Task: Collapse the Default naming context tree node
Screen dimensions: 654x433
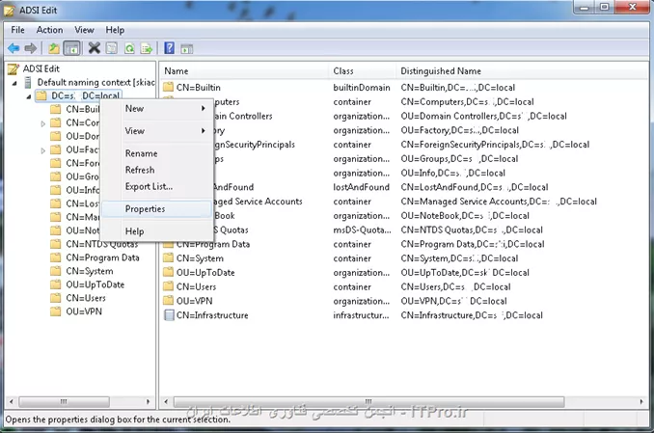Action: coord(14,83)
